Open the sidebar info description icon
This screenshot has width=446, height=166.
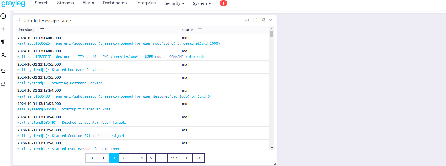pyautogui.click(x=3, y=16)
